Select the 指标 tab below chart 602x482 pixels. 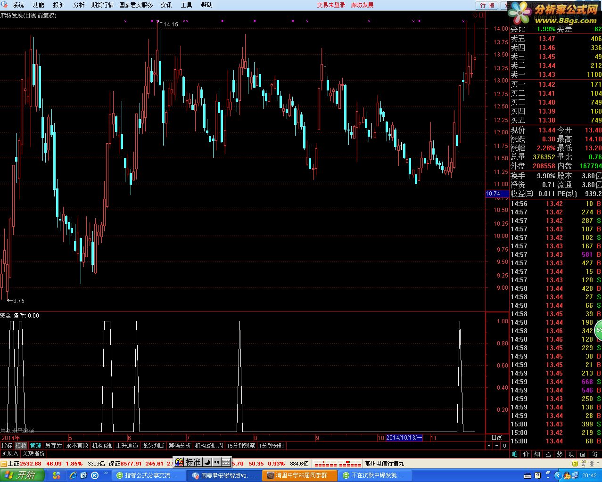tap(7, 445)
